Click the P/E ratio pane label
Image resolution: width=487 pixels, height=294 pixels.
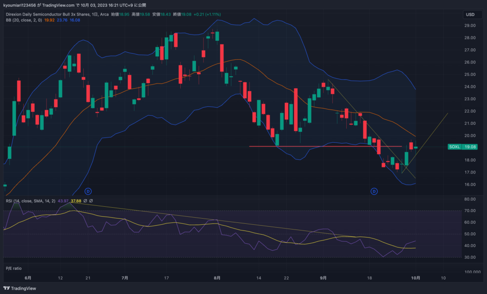14,268
